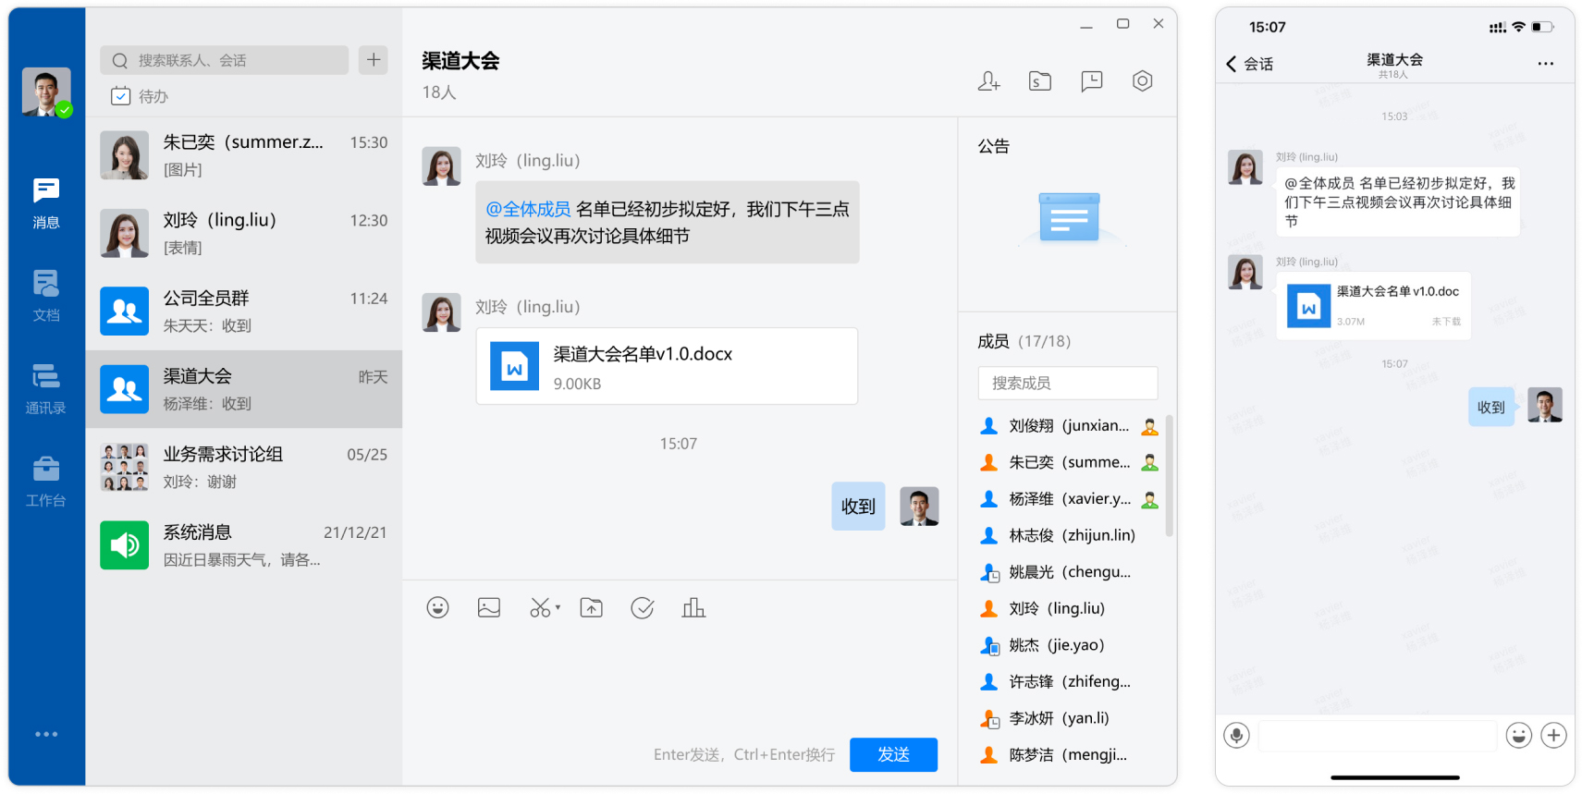Click the message input field in phone view
The image size is (1582, 794).
coord(1378,736)
